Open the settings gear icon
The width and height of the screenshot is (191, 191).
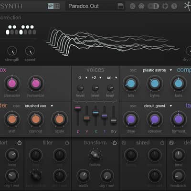pyautogui.click(x=165, y=6)
